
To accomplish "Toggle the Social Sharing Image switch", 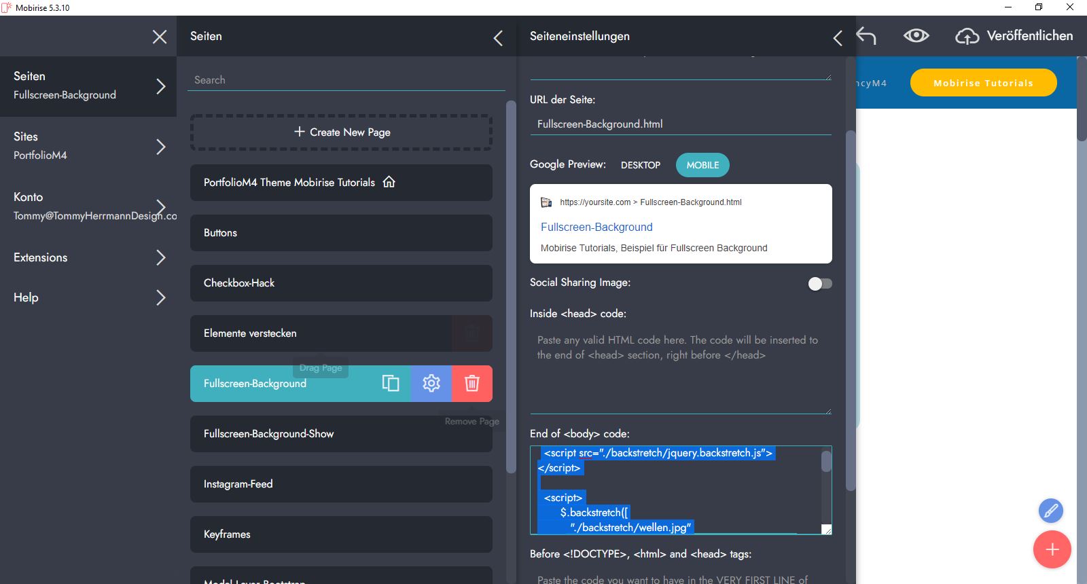I will (x=820, y=284).
